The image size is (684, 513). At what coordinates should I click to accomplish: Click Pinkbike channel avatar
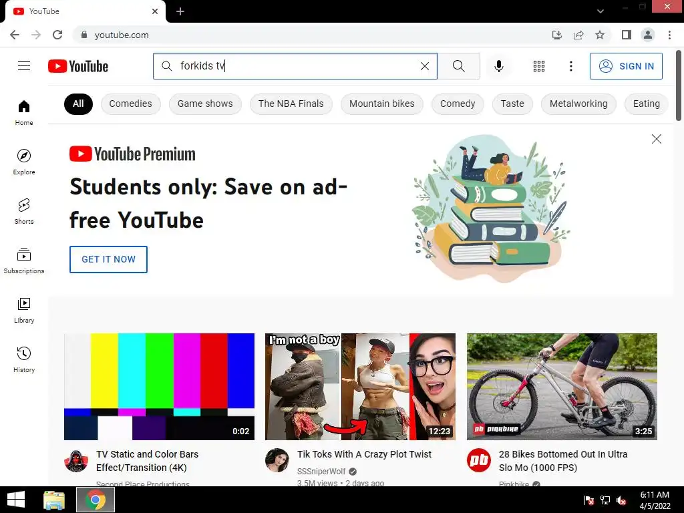point(478,460)
